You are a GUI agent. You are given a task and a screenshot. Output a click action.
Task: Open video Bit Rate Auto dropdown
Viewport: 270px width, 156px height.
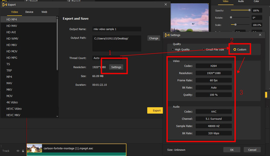point(214,88)
